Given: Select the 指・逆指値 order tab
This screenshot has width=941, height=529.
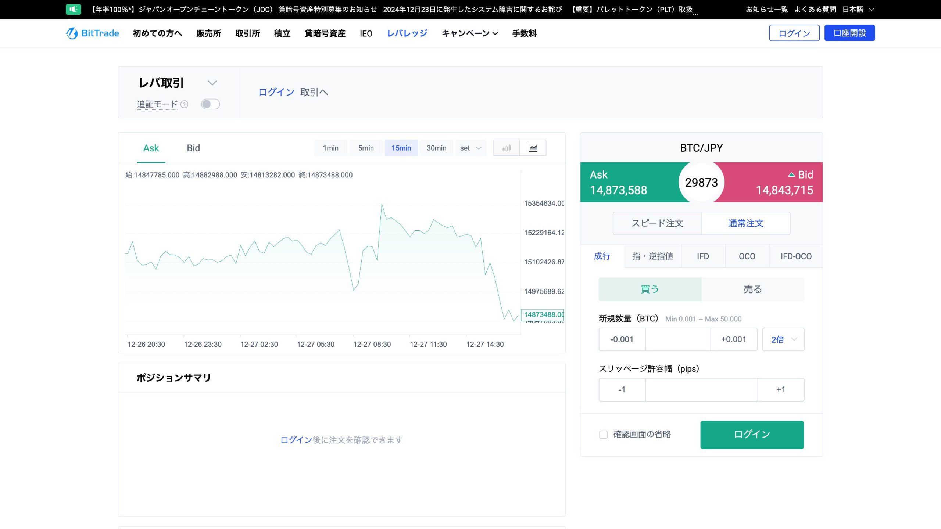Looking at the screenshot, I should [x=652, y=256].
